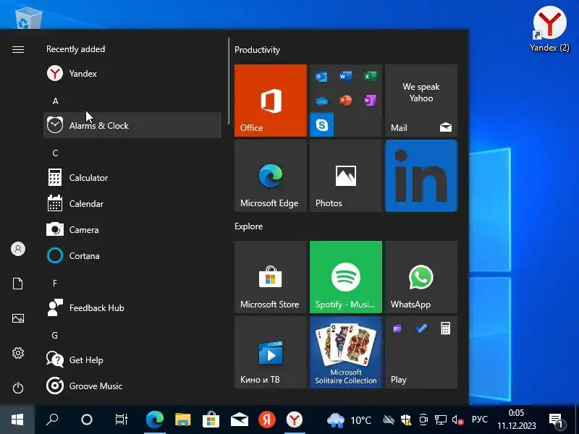Image resolution: width=579 pixels, height=434 pixels.
Task: Open Microsoft Store from taskbar
Action: [x=211, y=420]
